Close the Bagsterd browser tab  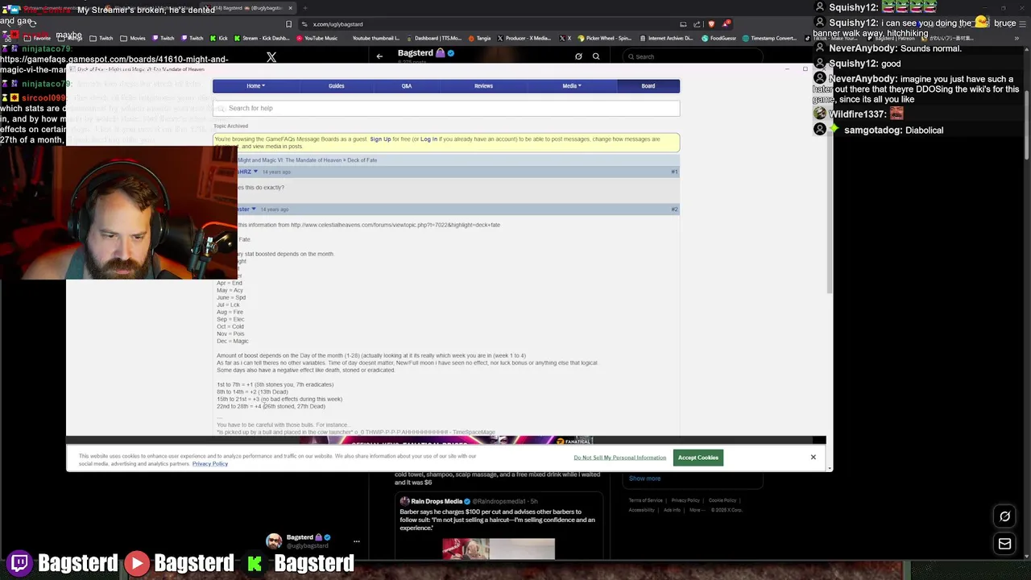(290, 8)
